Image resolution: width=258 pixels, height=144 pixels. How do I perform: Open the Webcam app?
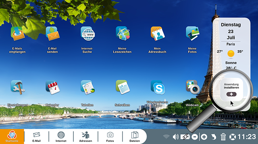[x=193, y=87]
